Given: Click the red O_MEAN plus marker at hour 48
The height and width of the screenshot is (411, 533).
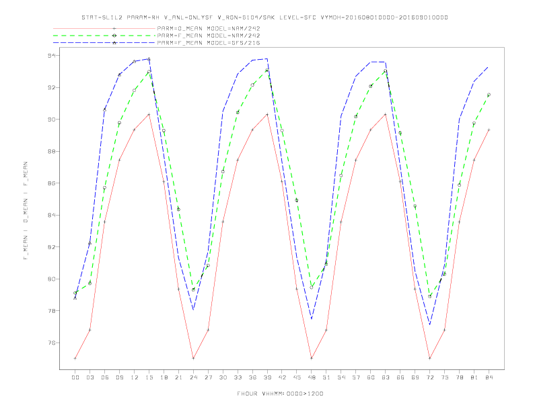Looking at the screenshot, I should pyautogui.click(x=312, y=358).
